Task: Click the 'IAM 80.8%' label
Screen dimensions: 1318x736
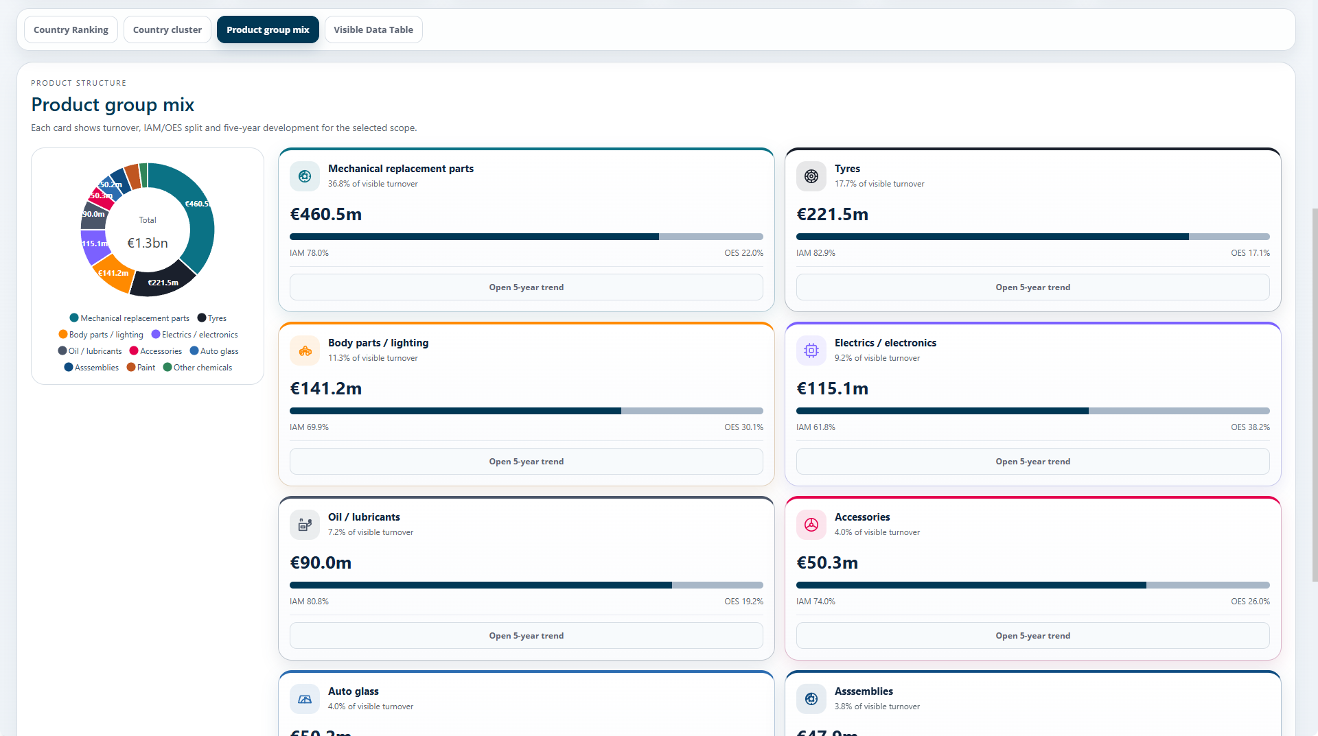Action: pos(309,602)
